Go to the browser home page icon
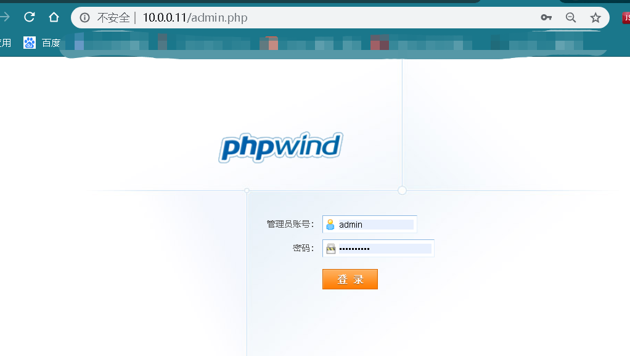630x356 pixels. pyautogui.click(x=54, y=17)
